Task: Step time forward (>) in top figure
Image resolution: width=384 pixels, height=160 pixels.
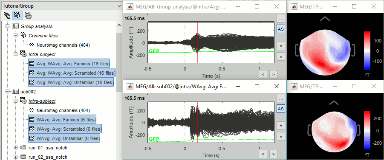Action: 273,74
